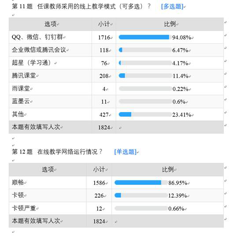Click the [单选题] link for question 12

tap(125, 152)
